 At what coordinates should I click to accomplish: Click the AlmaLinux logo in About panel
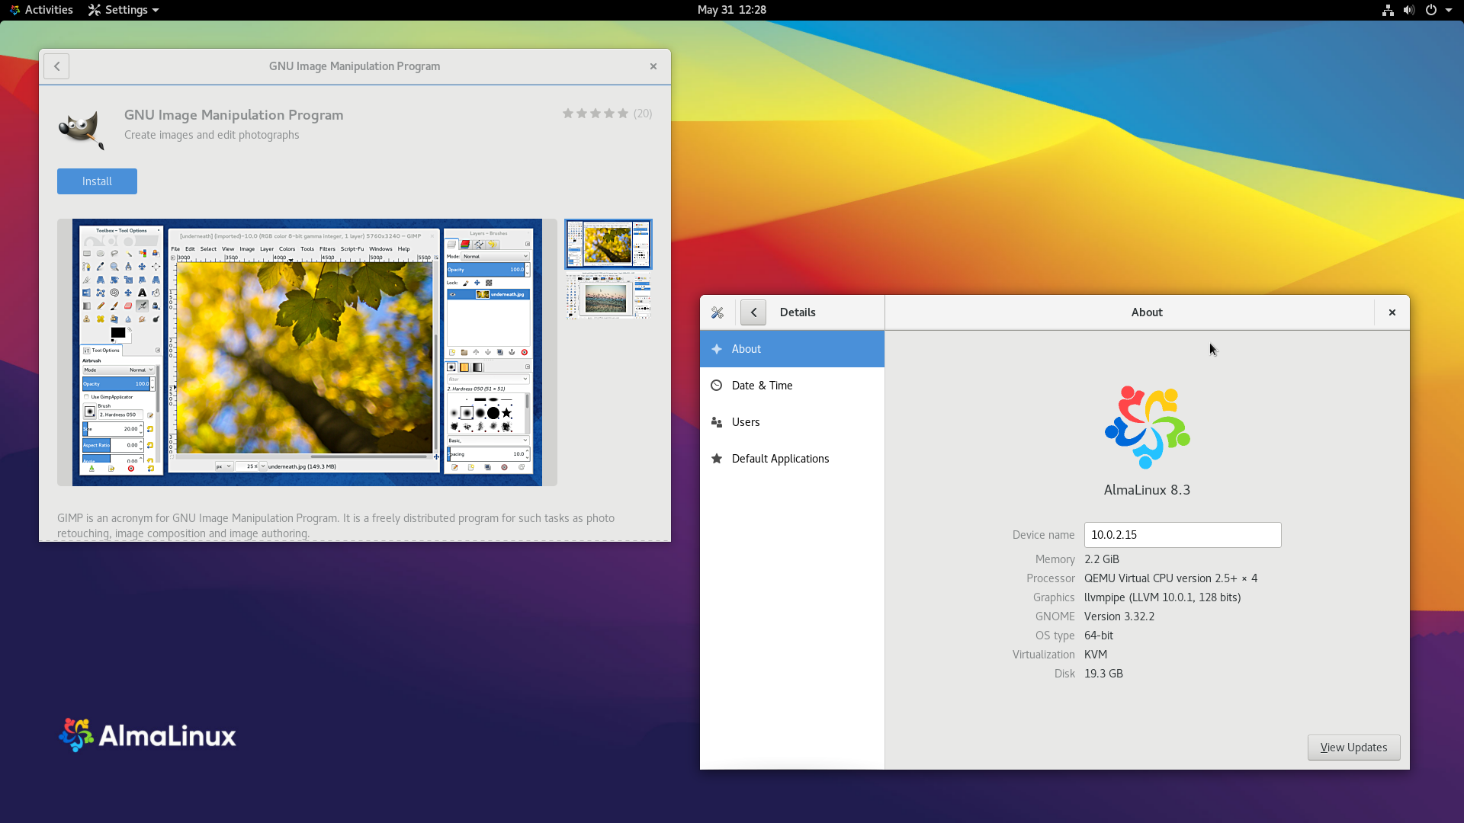(x=1147, y=428)
